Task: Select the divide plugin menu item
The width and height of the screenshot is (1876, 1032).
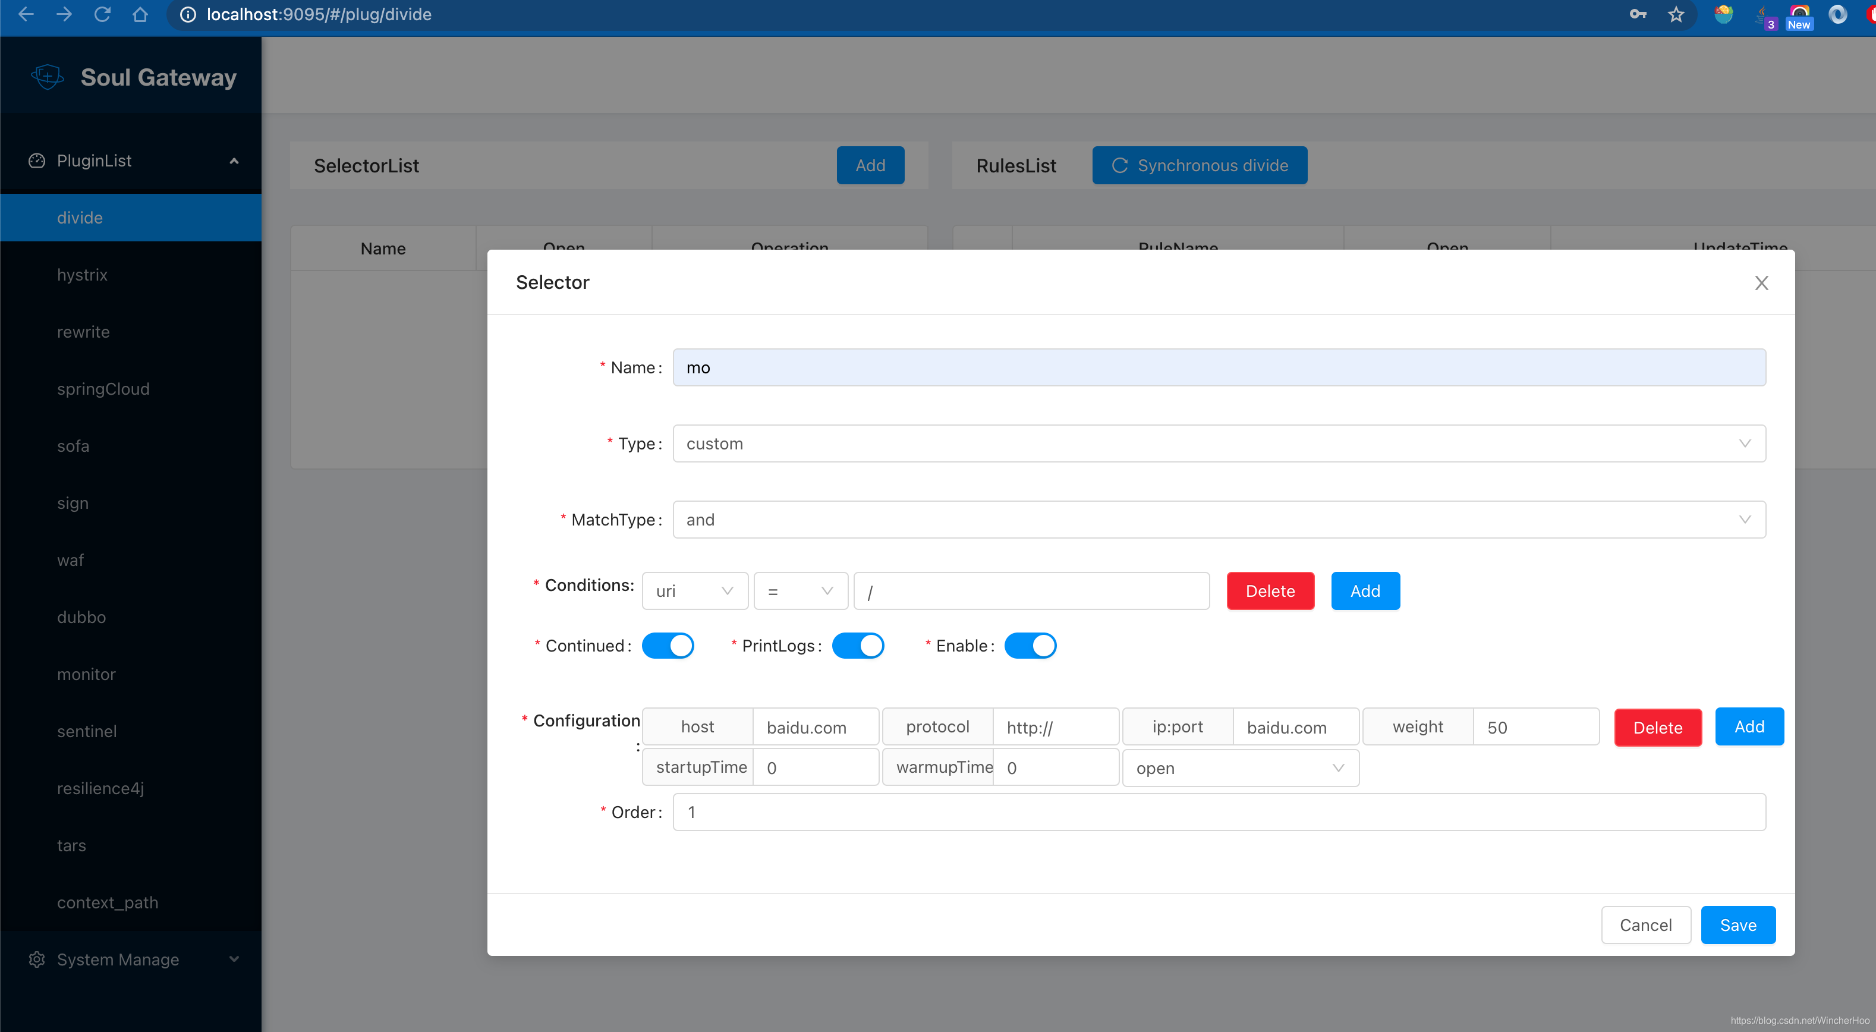Action: pyautogui.click(x=131, y=218)
